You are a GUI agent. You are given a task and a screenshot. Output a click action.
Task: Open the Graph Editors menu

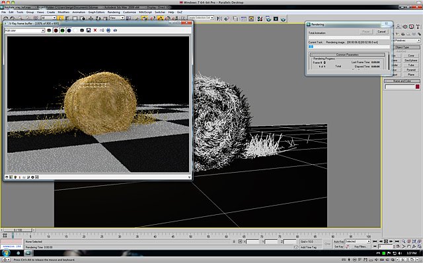point(96,12)
